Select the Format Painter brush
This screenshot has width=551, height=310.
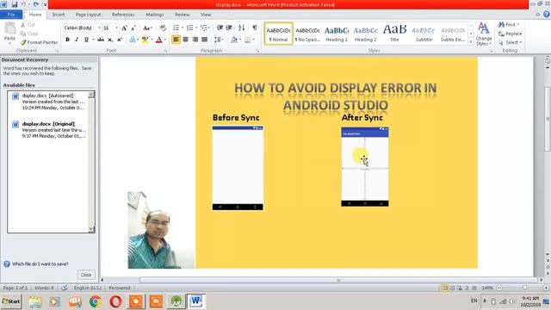[23, 42]
